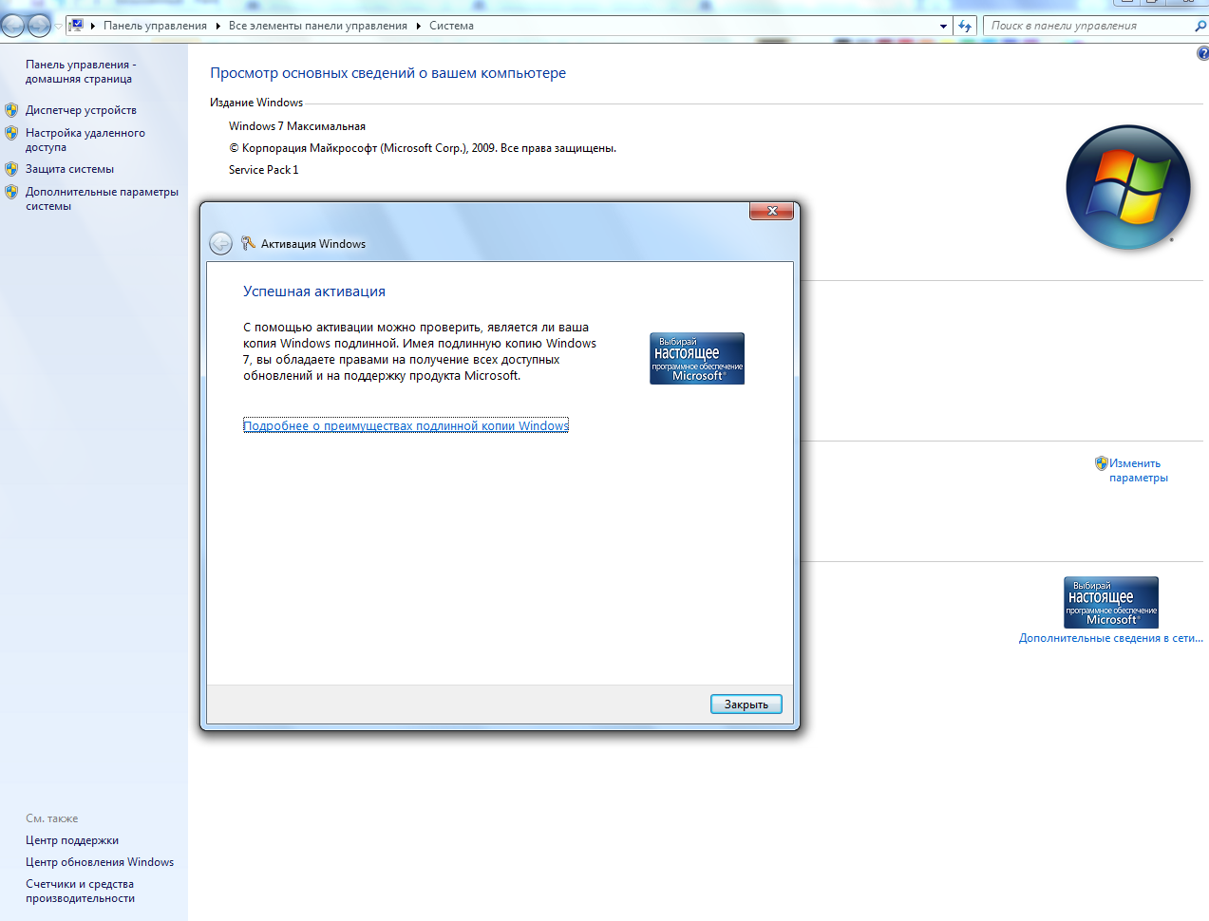Click the См. также label in the left pane
Viewport: 1209px width, 921px height.
(x=52, y=818)
